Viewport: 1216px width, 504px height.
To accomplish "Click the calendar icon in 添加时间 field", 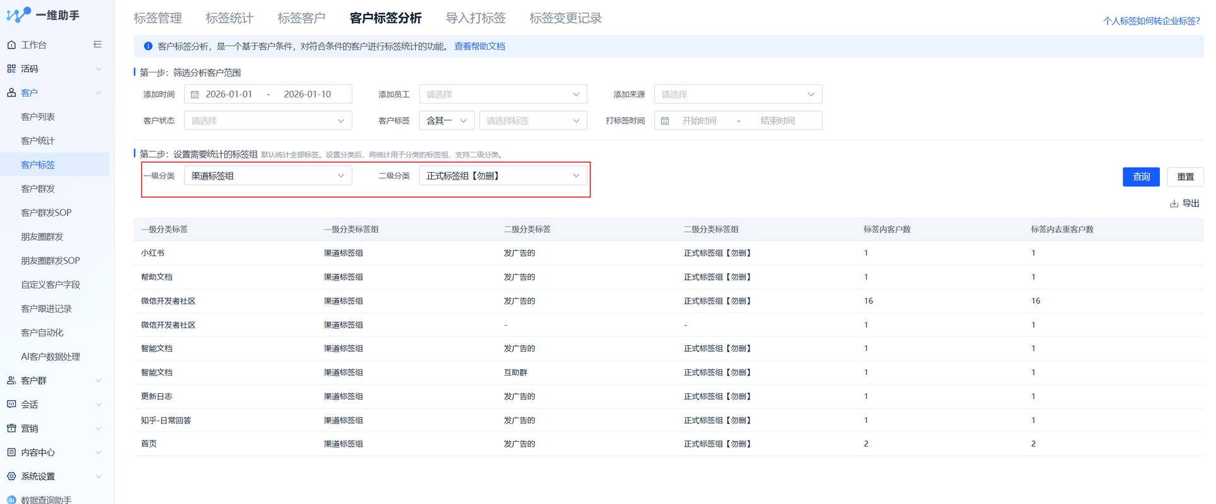I will (x=195, y=94).
